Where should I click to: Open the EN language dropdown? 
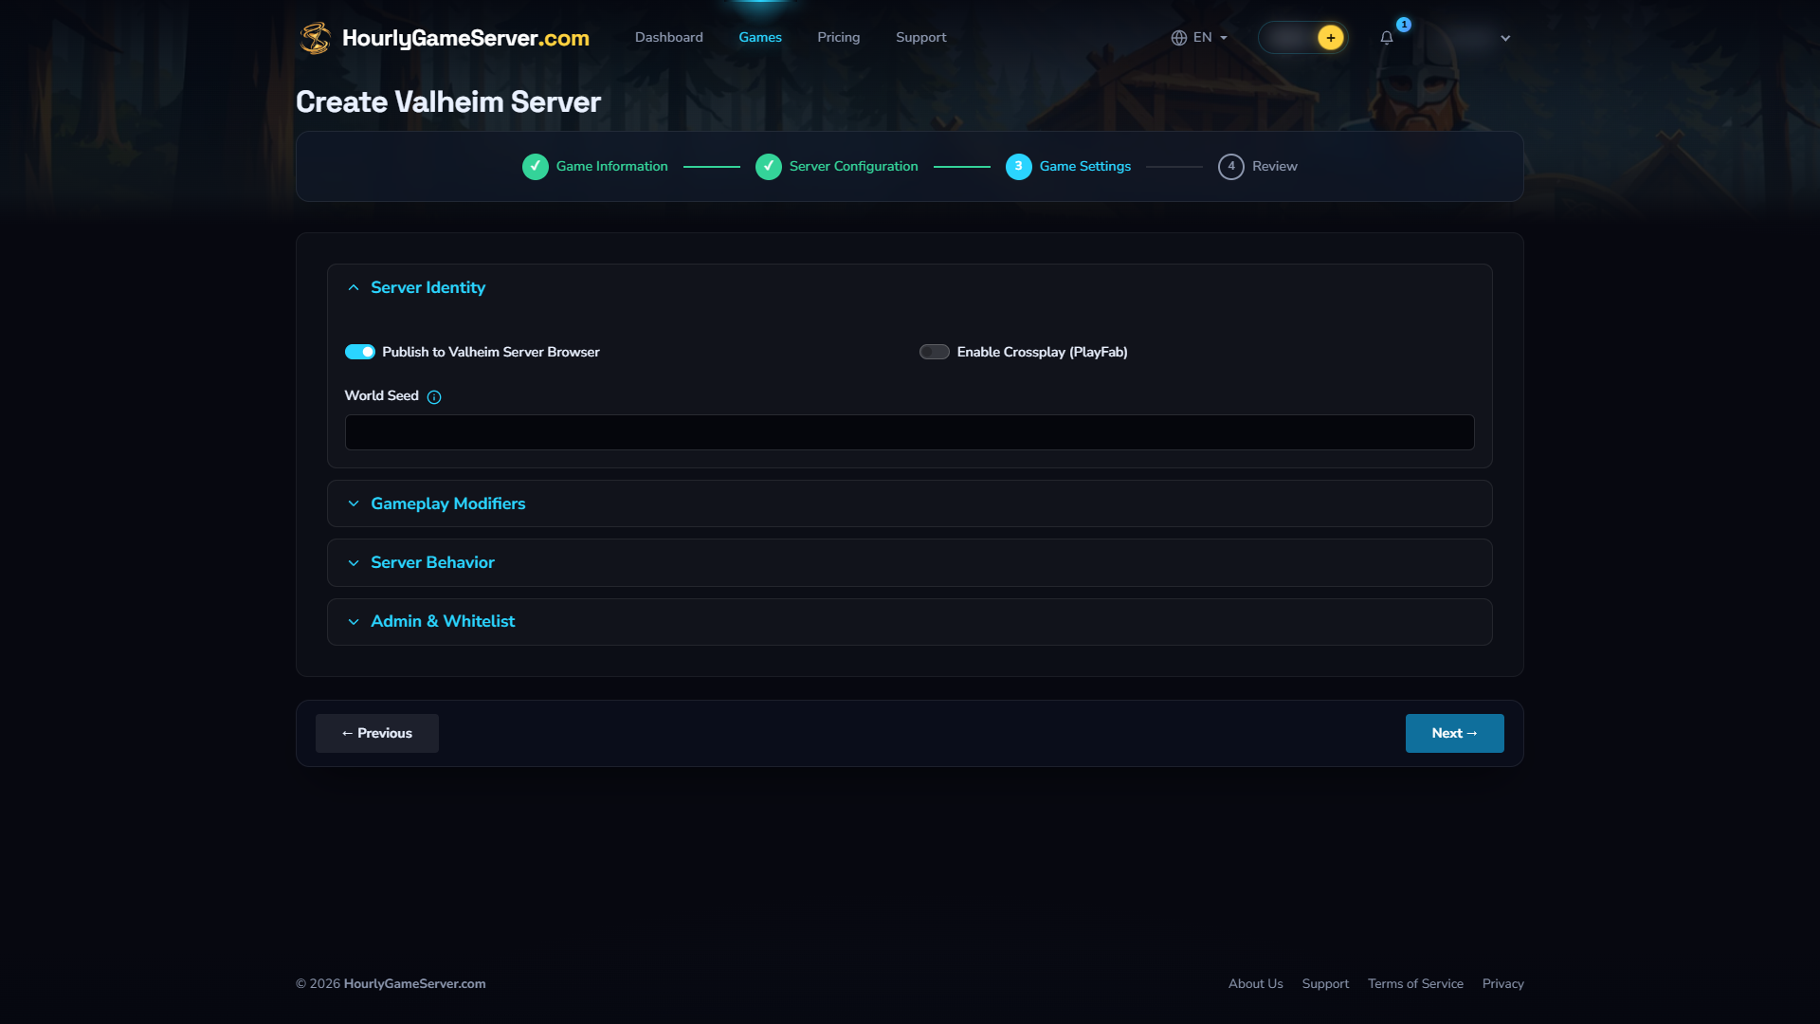point(1200,38)
